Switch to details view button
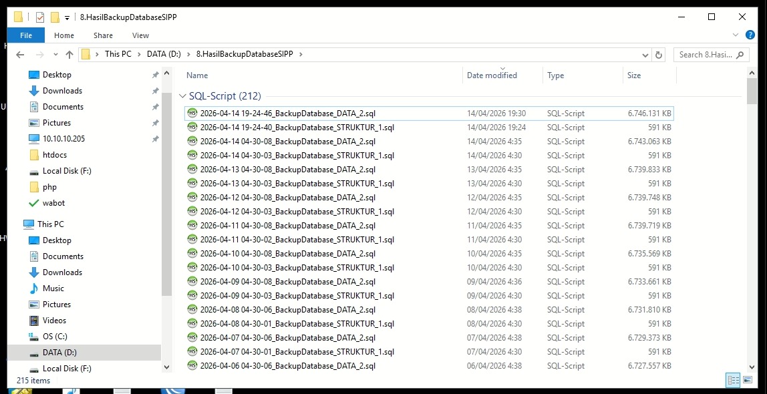The image size is (767, 394). (x=733, y=380)
